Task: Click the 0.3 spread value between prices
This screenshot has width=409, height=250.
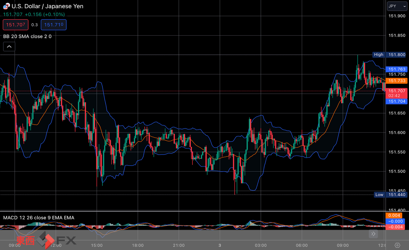Action: click(x=35, y=25)
